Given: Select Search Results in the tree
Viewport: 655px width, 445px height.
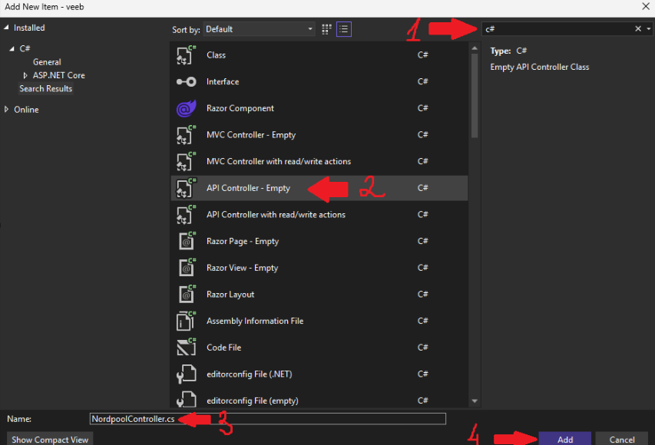Looking at the screenshot, I should [x=46, y=89].
